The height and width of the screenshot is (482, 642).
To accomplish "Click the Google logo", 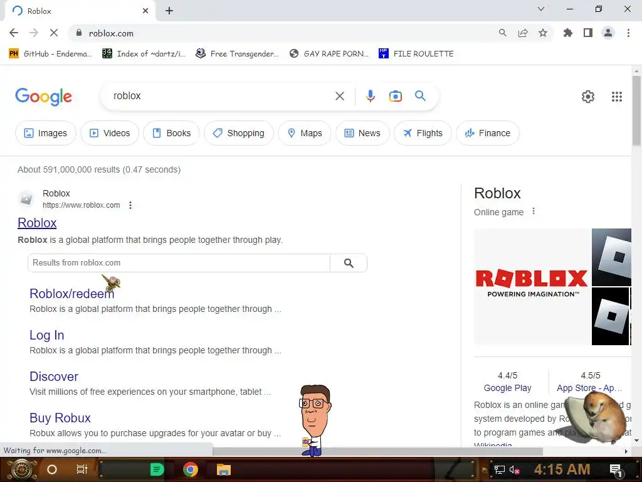I will [x=43, y=97].
